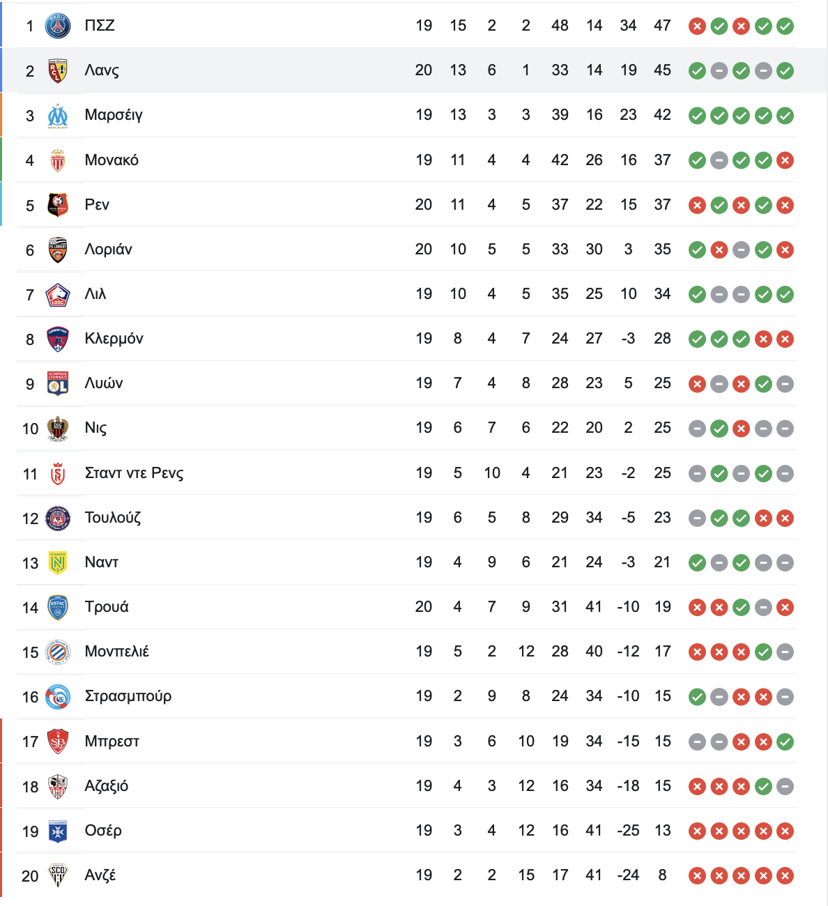Open the Monaco team crest
Image resolution: width=828 pixels, height=906 pixels.
pos(58,160)
